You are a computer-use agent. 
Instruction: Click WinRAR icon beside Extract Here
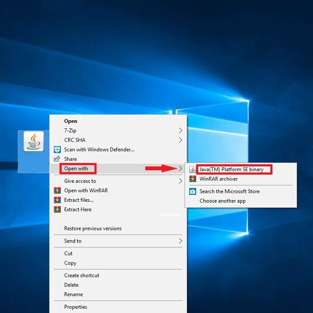coord(57,210)
